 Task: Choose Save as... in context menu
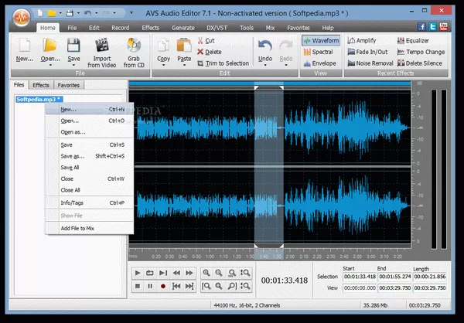click(x=90, y=156)
